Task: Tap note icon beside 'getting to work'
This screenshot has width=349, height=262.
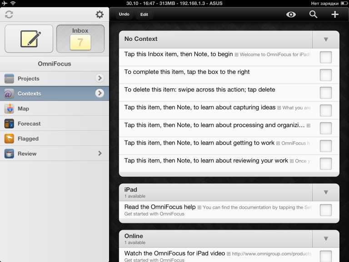Action: [278, 143]
